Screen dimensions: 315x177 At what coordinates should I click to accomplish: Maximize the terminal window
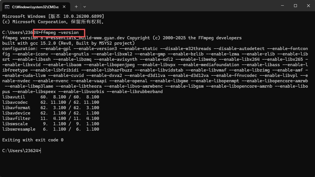(x=295, y=5)
